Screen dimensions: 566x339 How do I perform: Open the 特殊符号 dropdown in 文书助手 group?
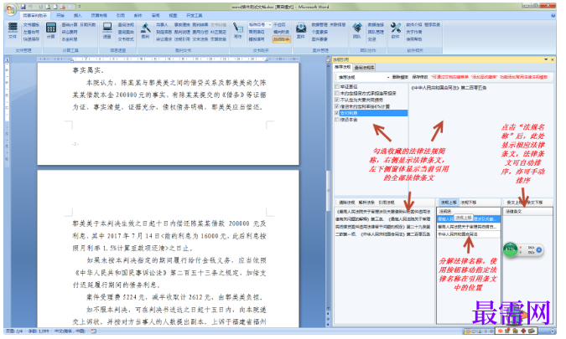click(269, 24)
